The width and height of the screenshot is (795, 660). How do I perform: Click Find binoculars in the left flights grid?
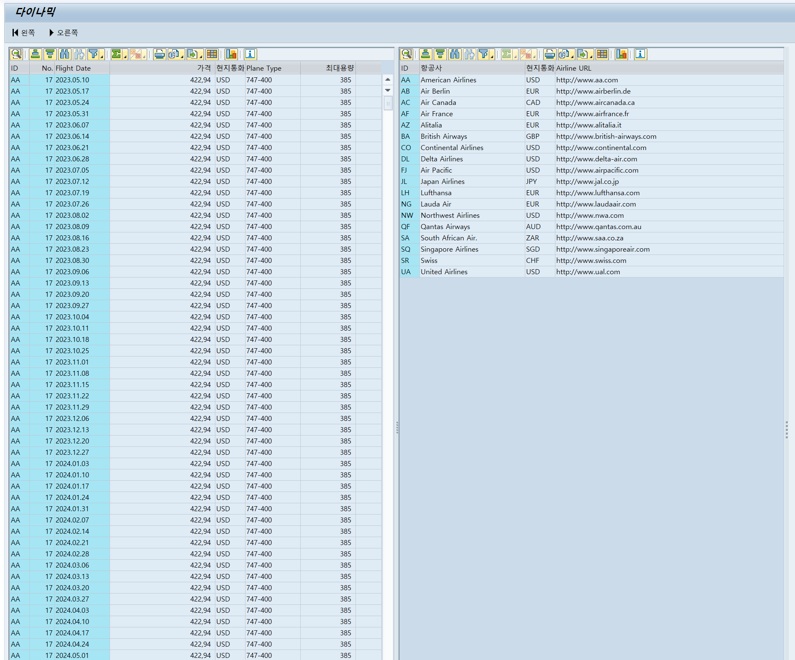[x=65, y=54]
